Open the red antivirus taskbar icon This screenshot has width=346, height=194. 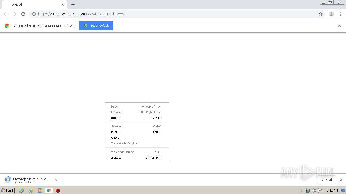58,190
